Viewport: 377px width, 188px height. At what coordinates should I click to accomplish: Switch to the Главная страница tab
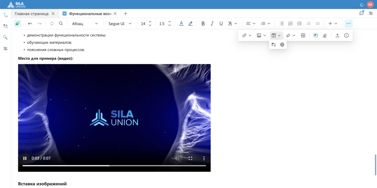pos(31,13)
